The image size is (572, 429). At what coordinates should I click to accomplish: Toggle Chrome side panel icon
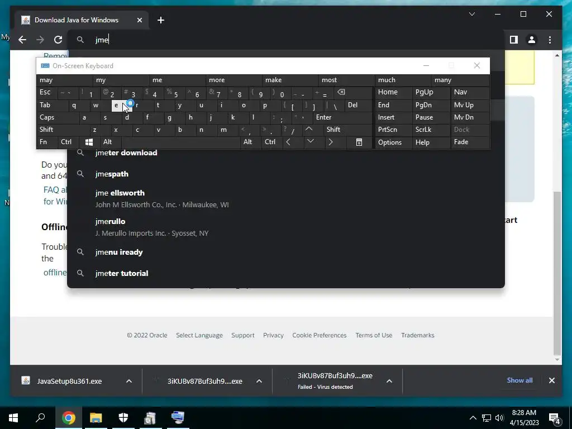(514, 40)
